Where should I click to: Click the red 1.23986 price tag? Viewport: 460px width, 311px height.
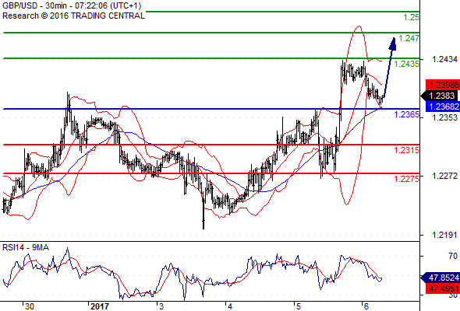[443, 85]
